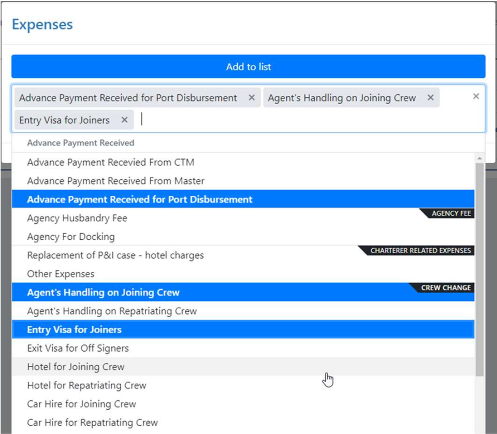This screenshot has height=434, width=497.
Task: Choose Hotel for Repatriating Crew
Action: [x=87, y=386]
